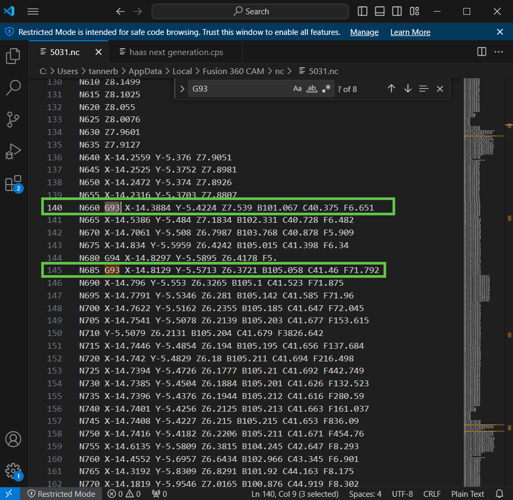Expand the replace field in find widget

182,89
